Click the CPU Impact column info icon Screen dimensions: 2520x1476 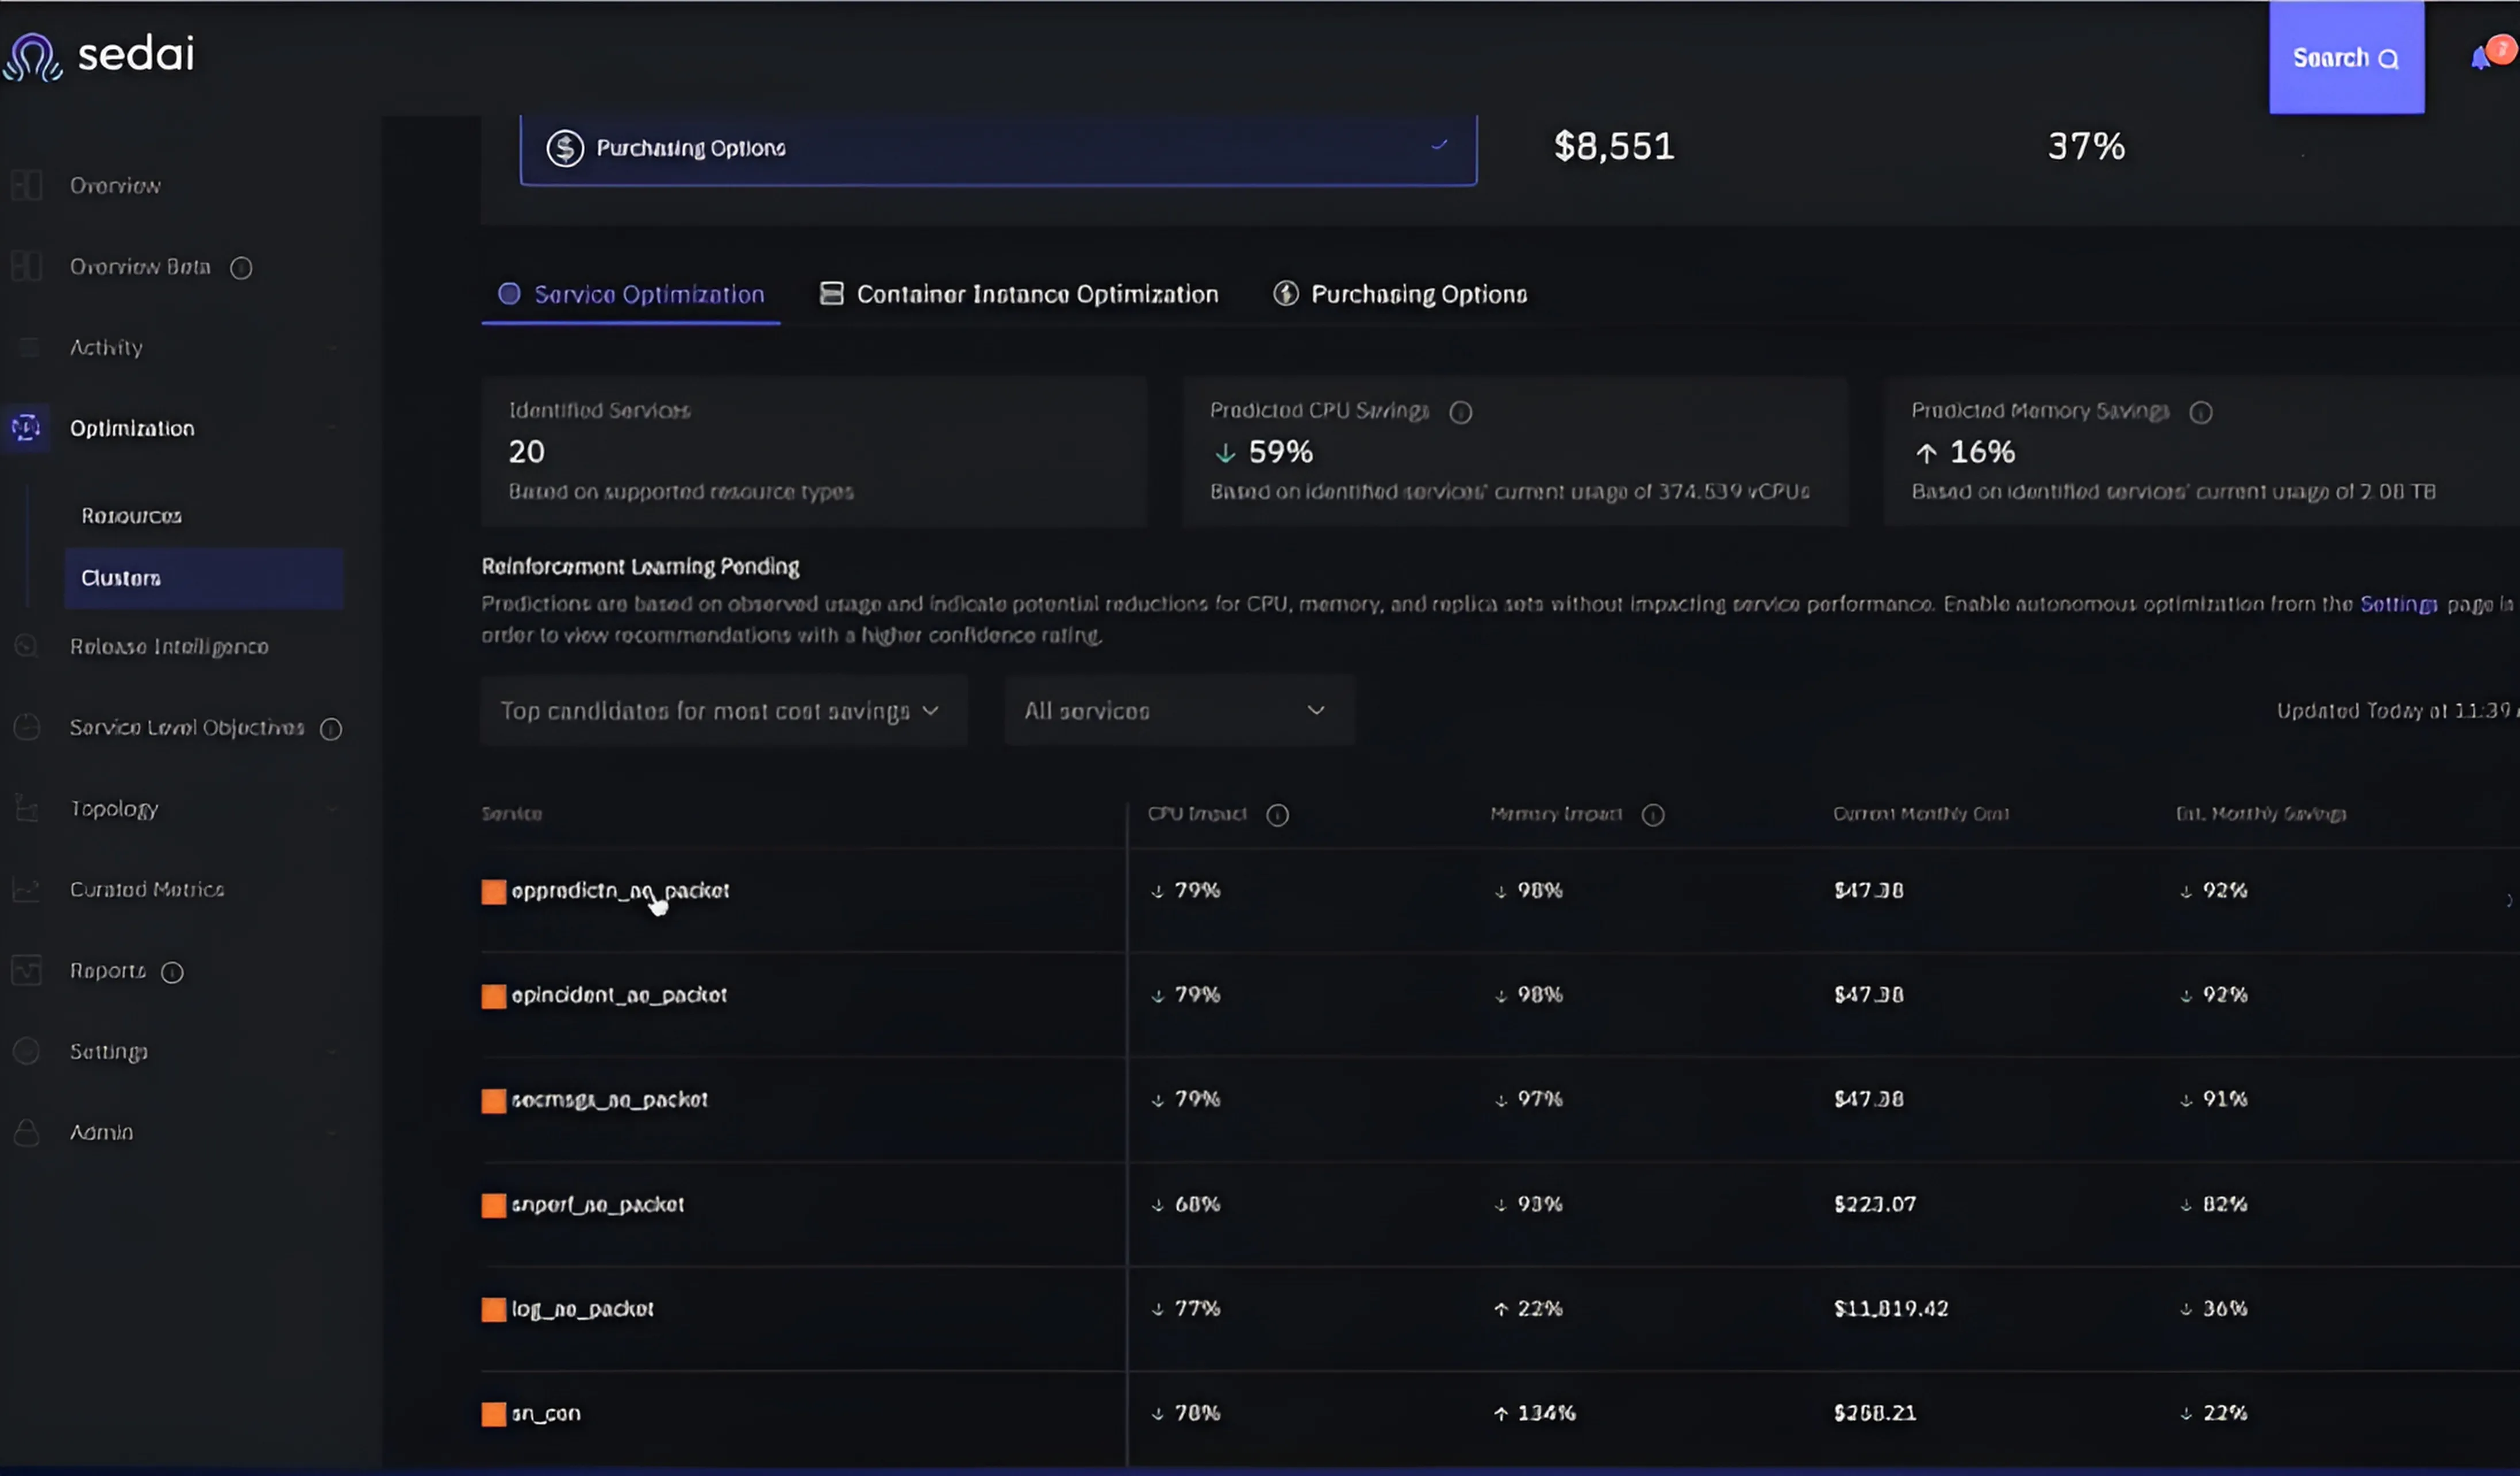click(x=1277, y=815)
